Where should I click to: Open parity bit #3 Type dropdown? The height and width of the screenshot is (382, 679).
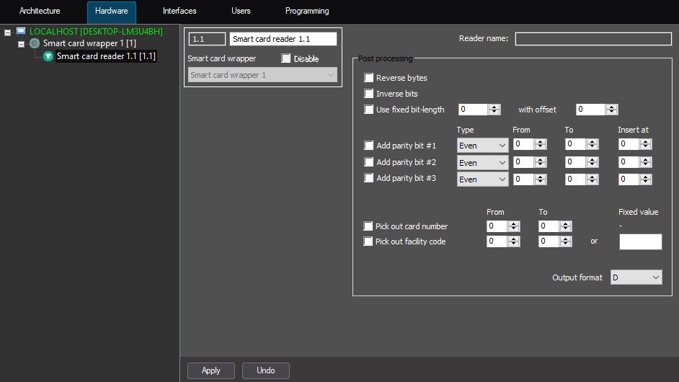point(482,179)
